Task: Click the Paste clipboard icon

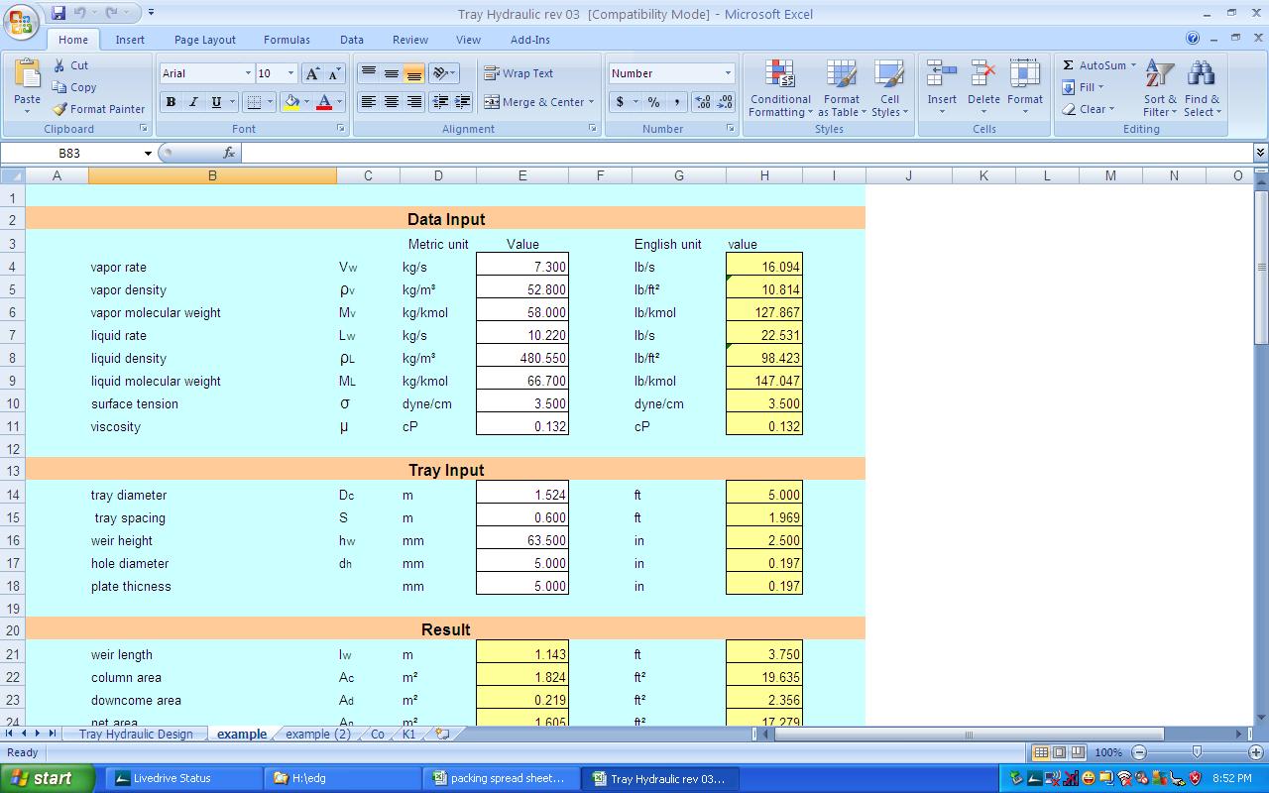Action: (27, 76)
